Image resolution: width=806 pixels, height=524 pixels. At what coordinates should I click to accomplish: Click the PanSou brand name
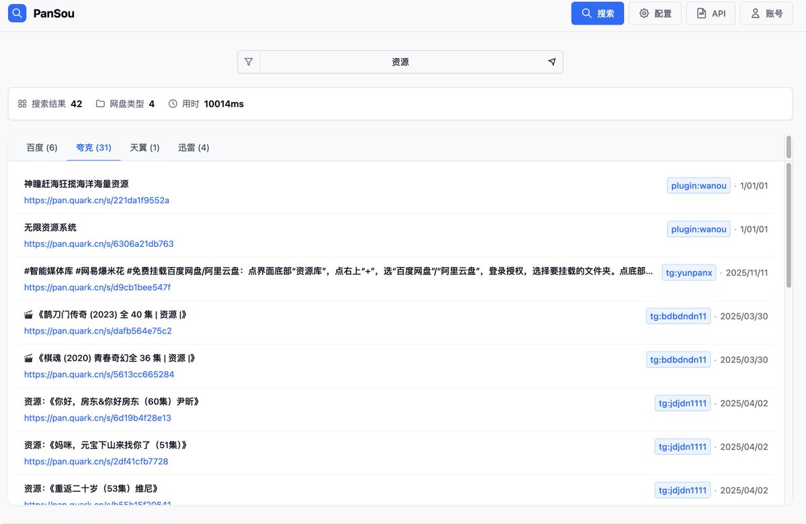(54, 13)
